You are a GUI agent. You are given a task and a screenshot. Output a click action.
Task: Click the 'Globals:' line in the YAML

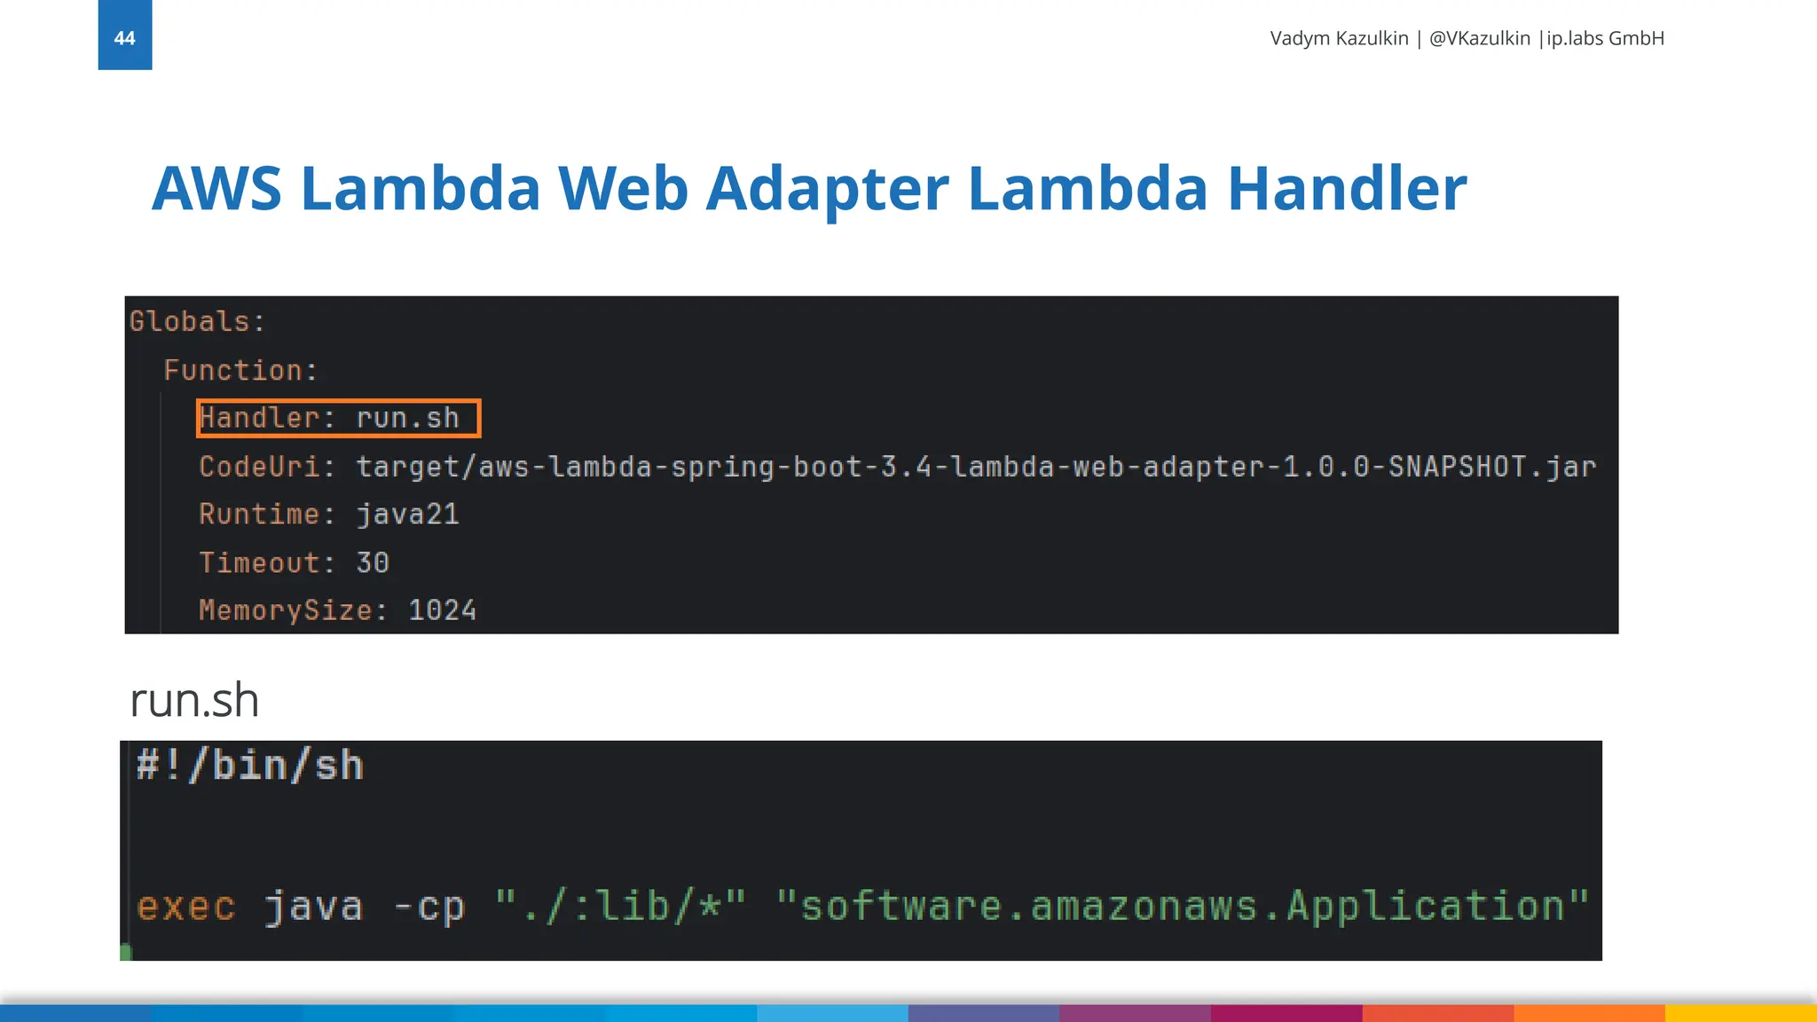(197, 321)
